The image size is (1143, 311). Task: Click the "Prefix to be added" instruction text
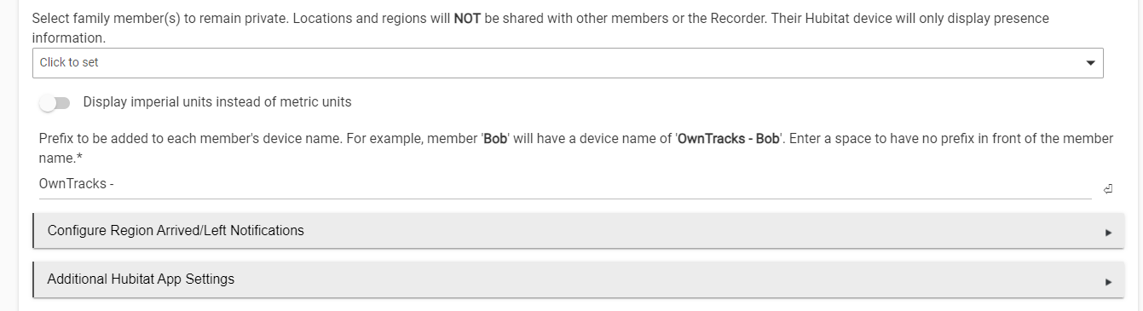(x=96, y=138)
